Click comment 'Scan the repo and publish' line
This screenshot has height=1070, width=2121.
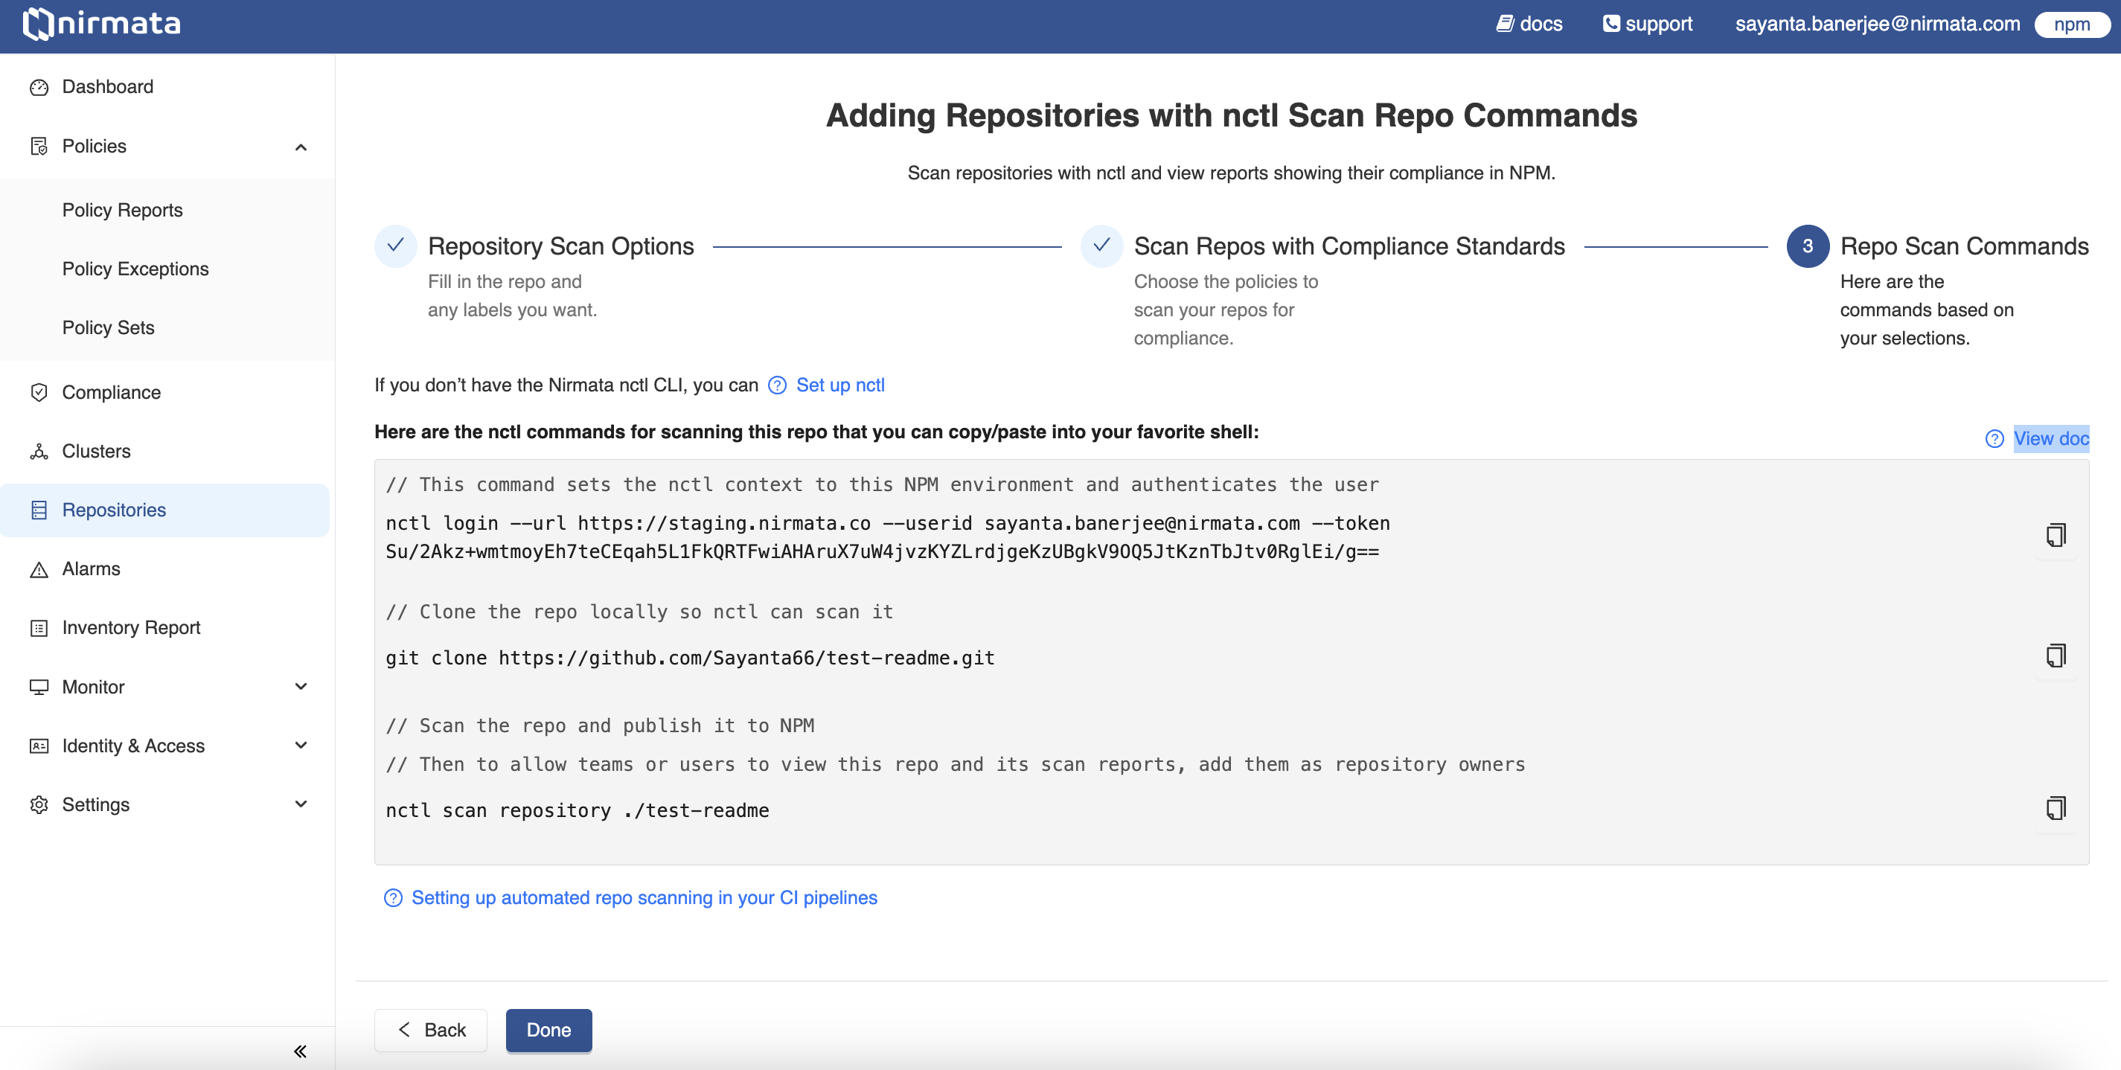click(x=599, y=725)
